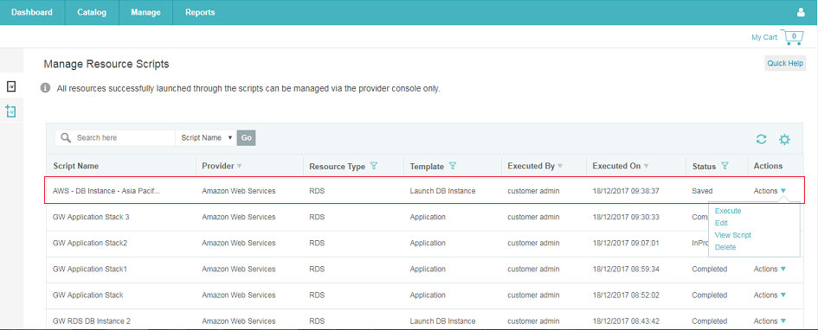The height and width of the screenshot is (330, 818).
Task: Choose Edit from the actions menu
Action: 721,223
